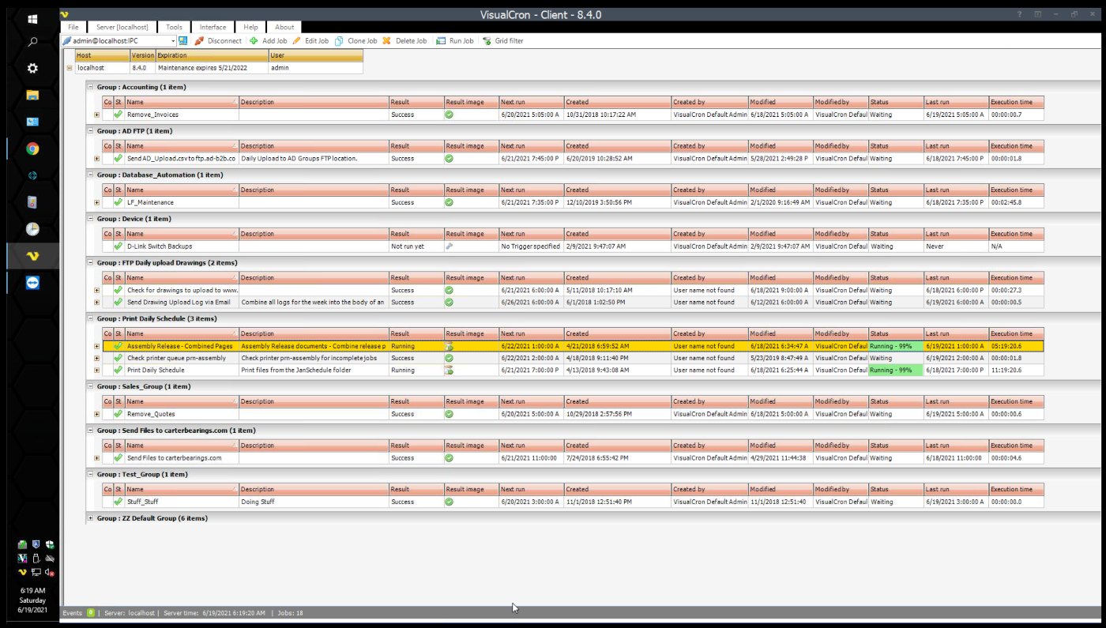
Task: Select the Send Files to carterbearings.com job
Action: 174,458
